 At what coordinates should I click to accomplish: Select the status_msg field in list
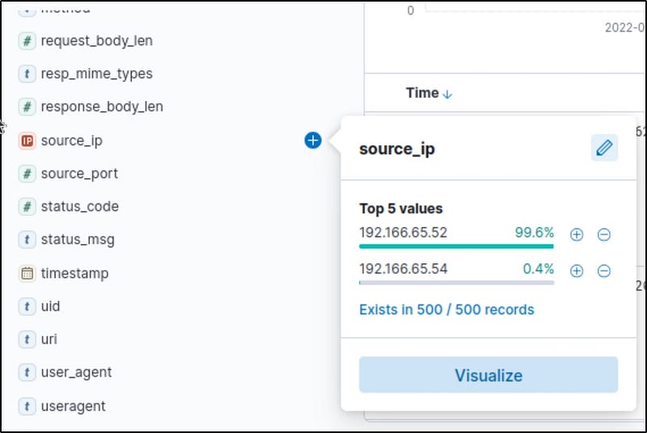[x=78, y=240]
